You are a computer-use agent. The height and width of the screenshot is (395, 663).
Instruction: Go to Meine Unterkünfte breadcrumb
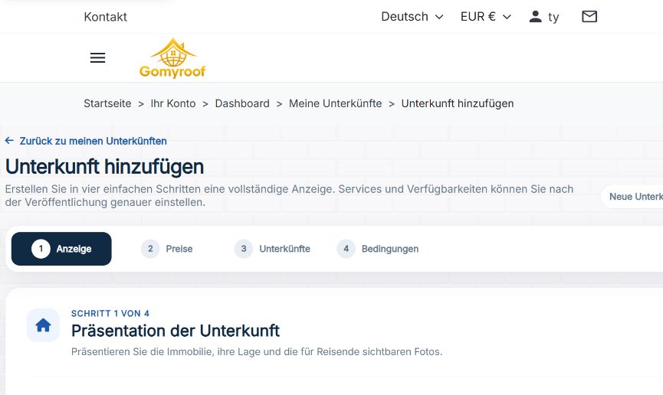click(x=335, y=103)
